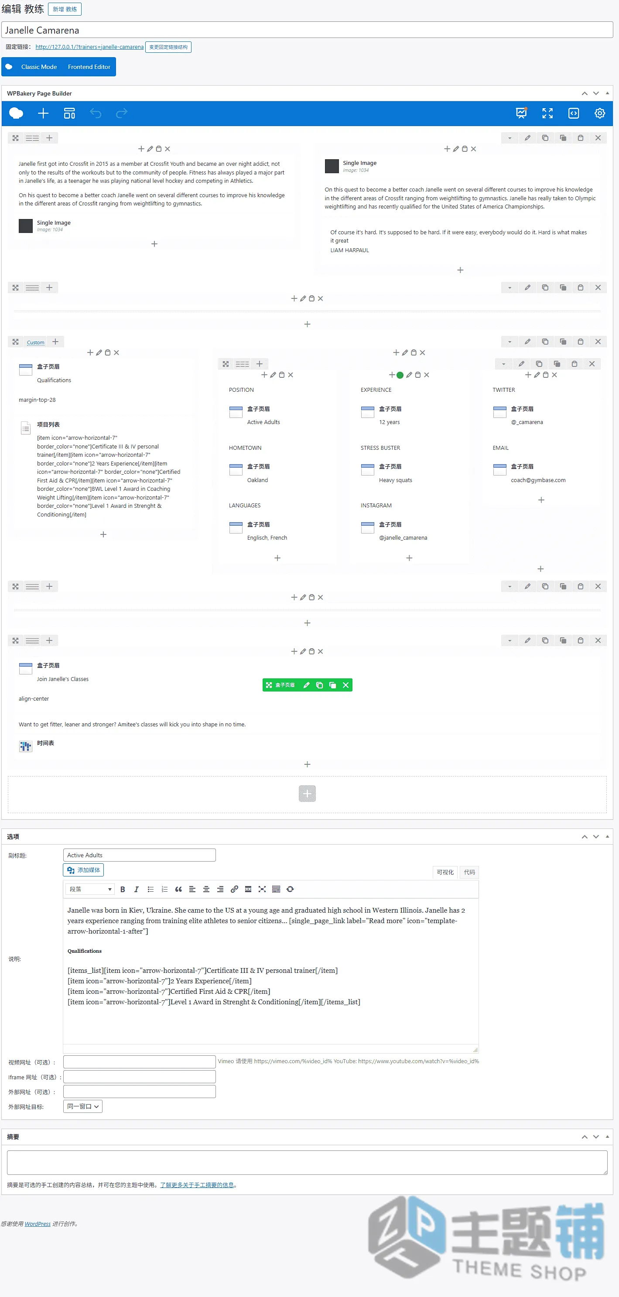Image resolution: width=619 pixels, height=1297 pixels.
Task: Delete element from the green 盒子页眉 toolbar
Action: [x=346, y=685]
